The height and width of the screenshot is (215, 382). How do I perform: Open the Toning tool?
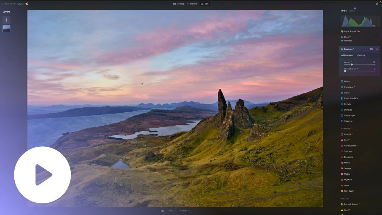(x=346, y=168)
